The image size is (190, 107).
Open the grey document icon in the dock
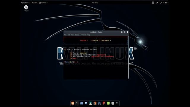click(x=113, y=103)
